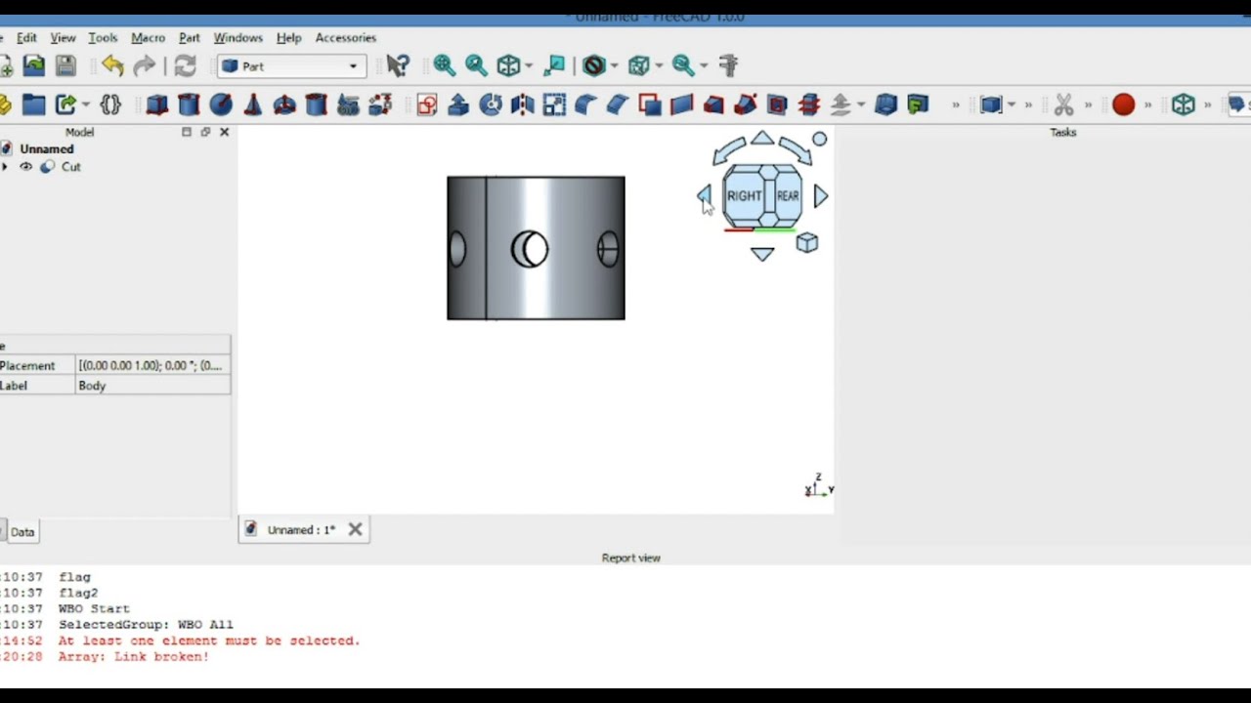Open the measure caliper tool
The width and height of the screenshot is (1251, 703).
728,65
